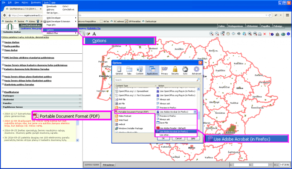Click Cancel in Options dialog

178,139
